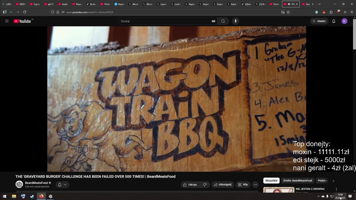Open Firefox from the taskbar
This screenshot has width=356, height=200.
tap(41, 196)
